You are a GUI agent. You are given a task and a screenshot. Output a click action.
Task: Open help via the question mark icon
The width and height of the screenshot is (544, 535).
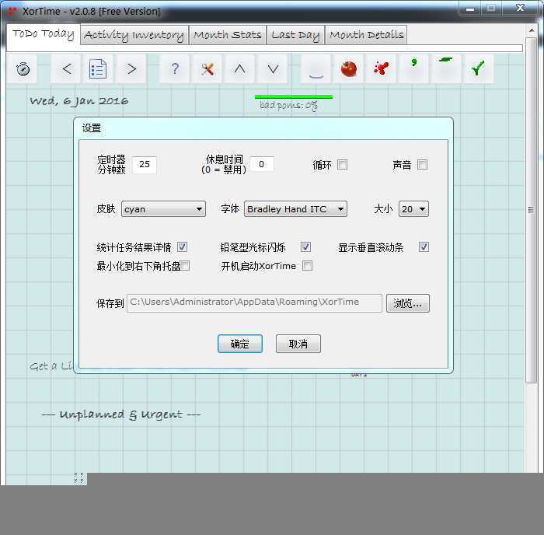click(175, 68)
